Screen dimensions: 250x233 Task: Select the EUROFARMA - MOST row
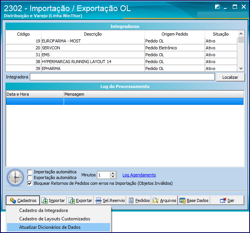pos(121,41)
